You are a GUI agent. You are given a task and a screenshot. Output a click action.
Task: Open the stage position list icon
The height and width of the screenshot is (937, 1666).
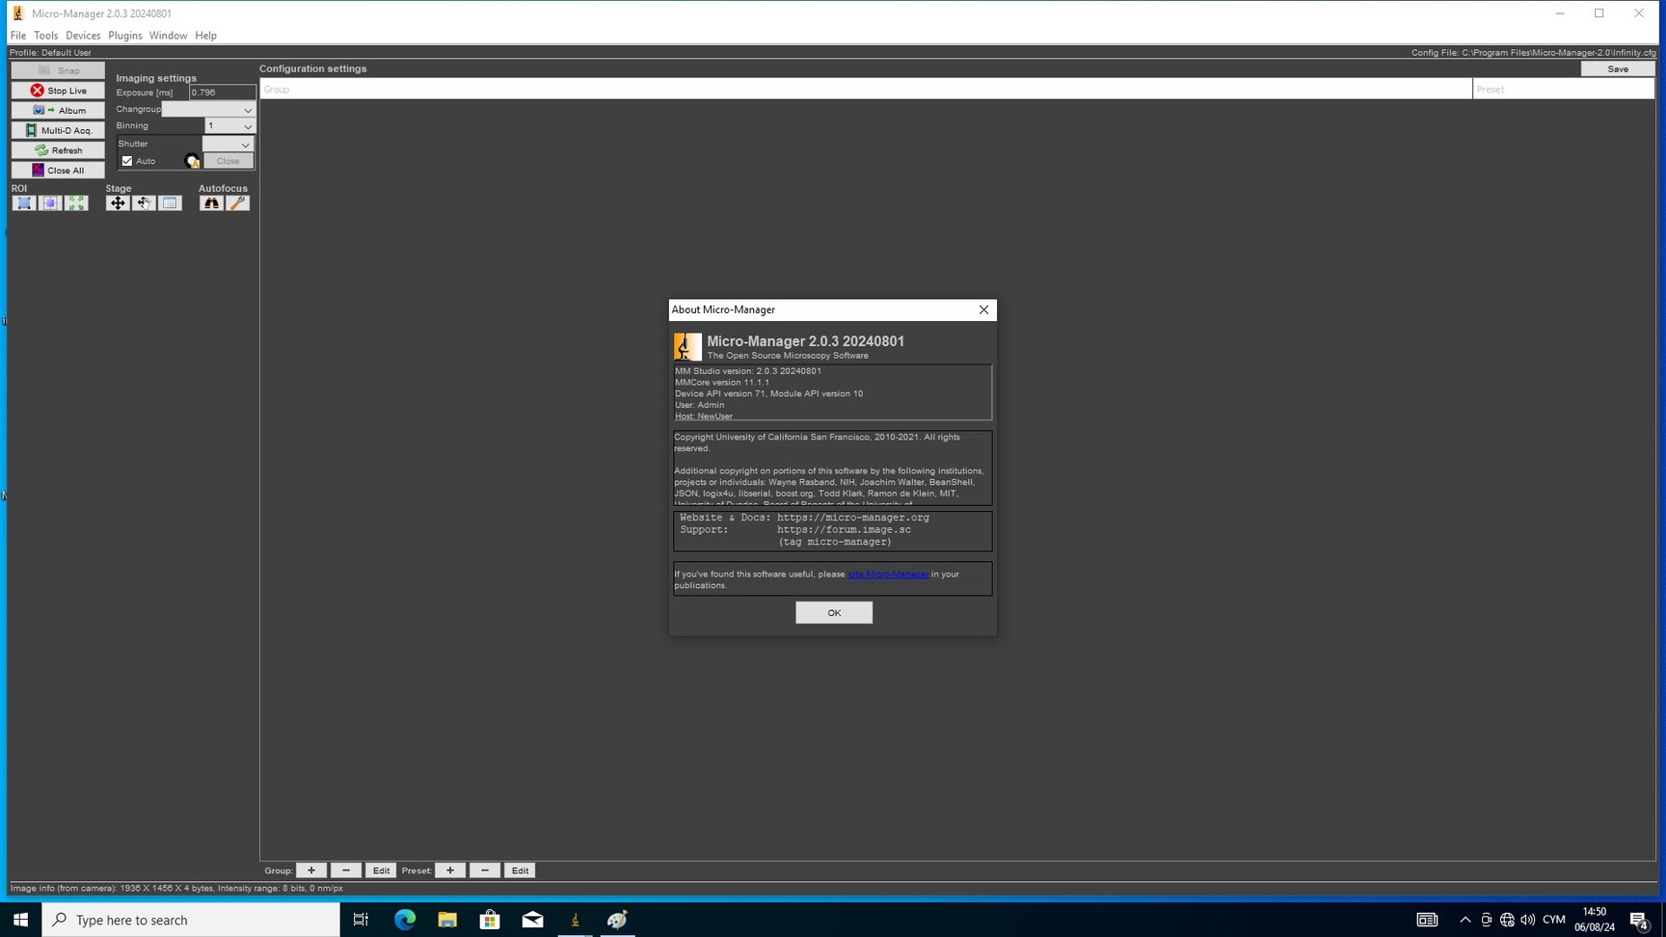(170, 203)
